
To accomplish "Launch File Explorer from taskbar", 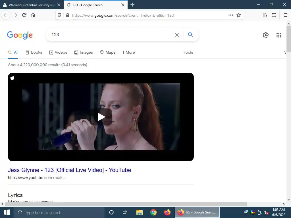I will 139,212.
